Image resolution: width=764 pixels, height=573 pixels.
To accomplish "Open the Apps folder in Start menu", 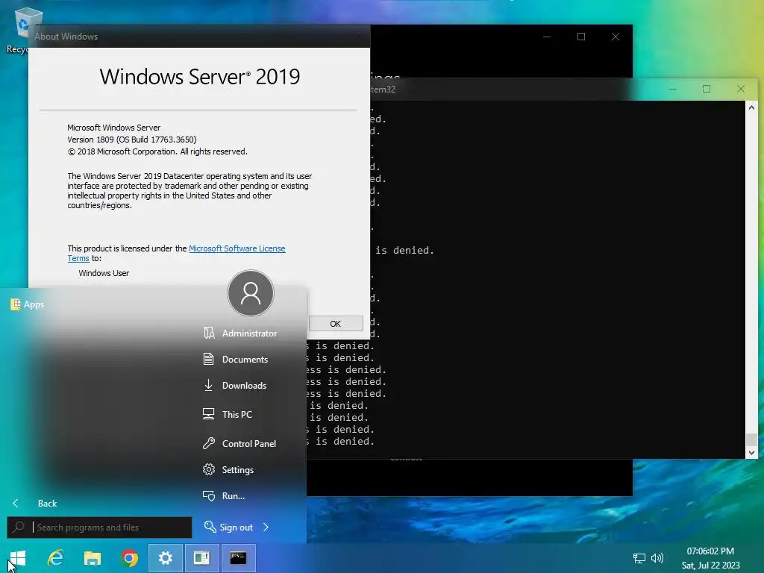I will pyautogui.click(x=28, y=304).
